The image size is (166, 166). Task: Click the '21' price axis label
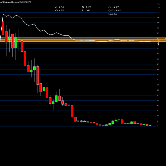[x=158, y=106]
